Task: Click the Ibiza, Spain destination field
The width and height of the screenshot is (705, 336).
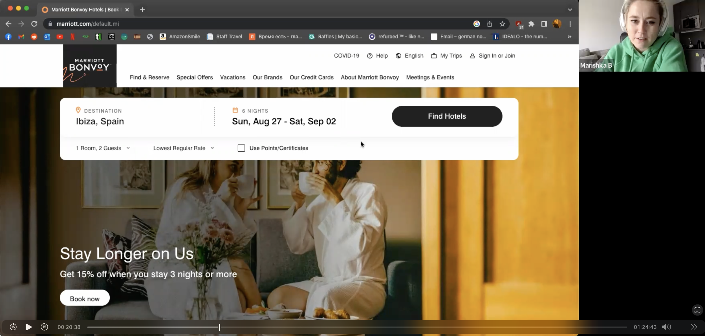Action: [100, 121]
